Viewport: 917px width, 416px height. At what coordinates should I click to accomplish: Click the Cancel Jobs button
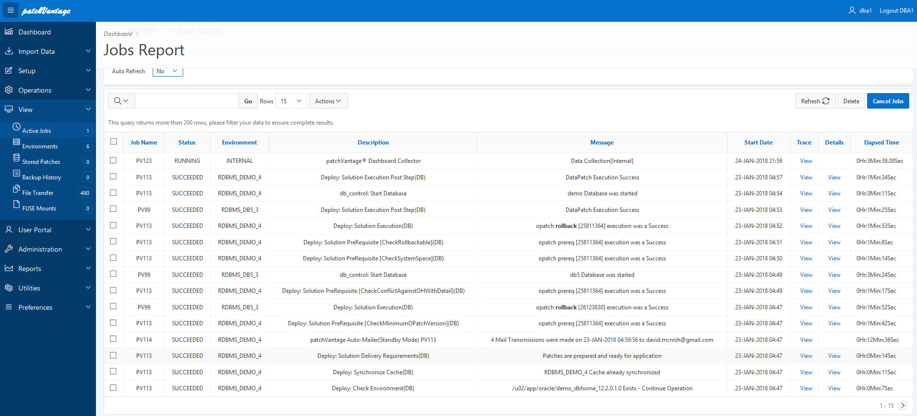(x=888, y=101)
